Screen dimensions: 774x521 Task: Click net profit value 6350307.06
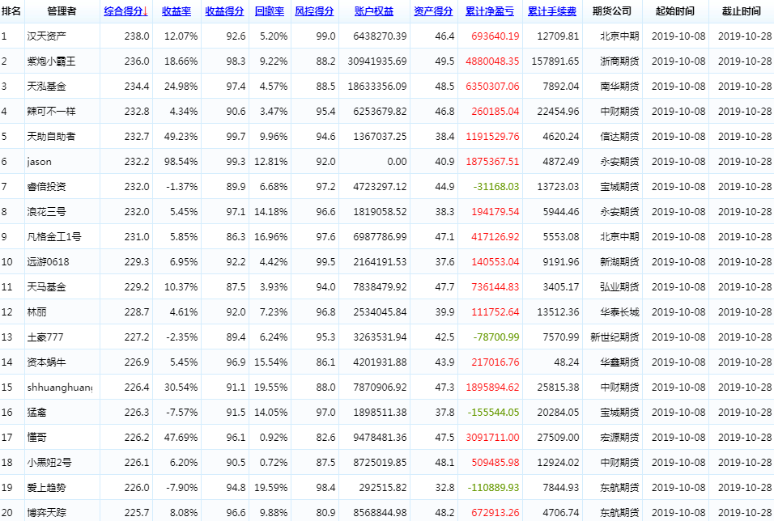[x=492, y=87]
